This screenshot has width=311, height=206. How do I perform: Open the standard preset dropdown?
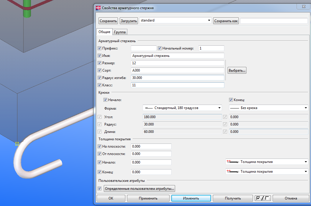coord(209,21)
